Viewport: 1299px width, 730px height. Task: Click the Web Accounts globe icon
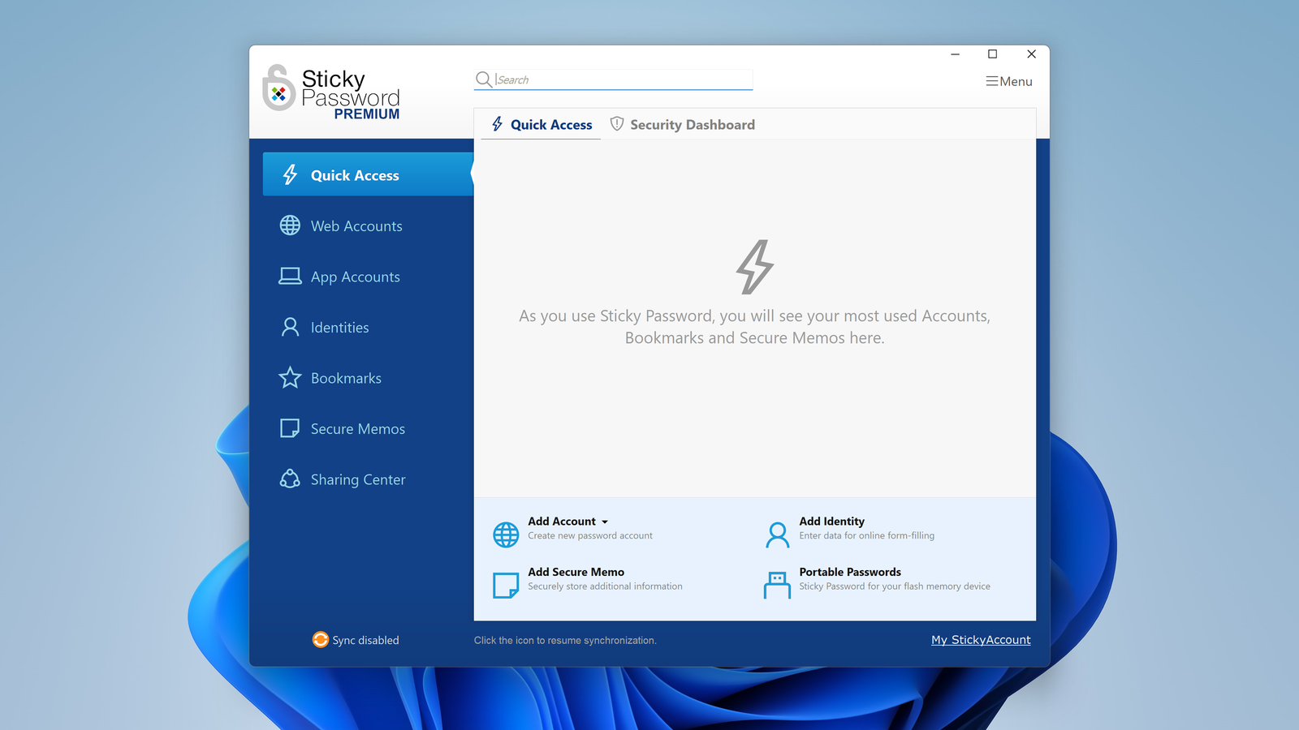290,225
